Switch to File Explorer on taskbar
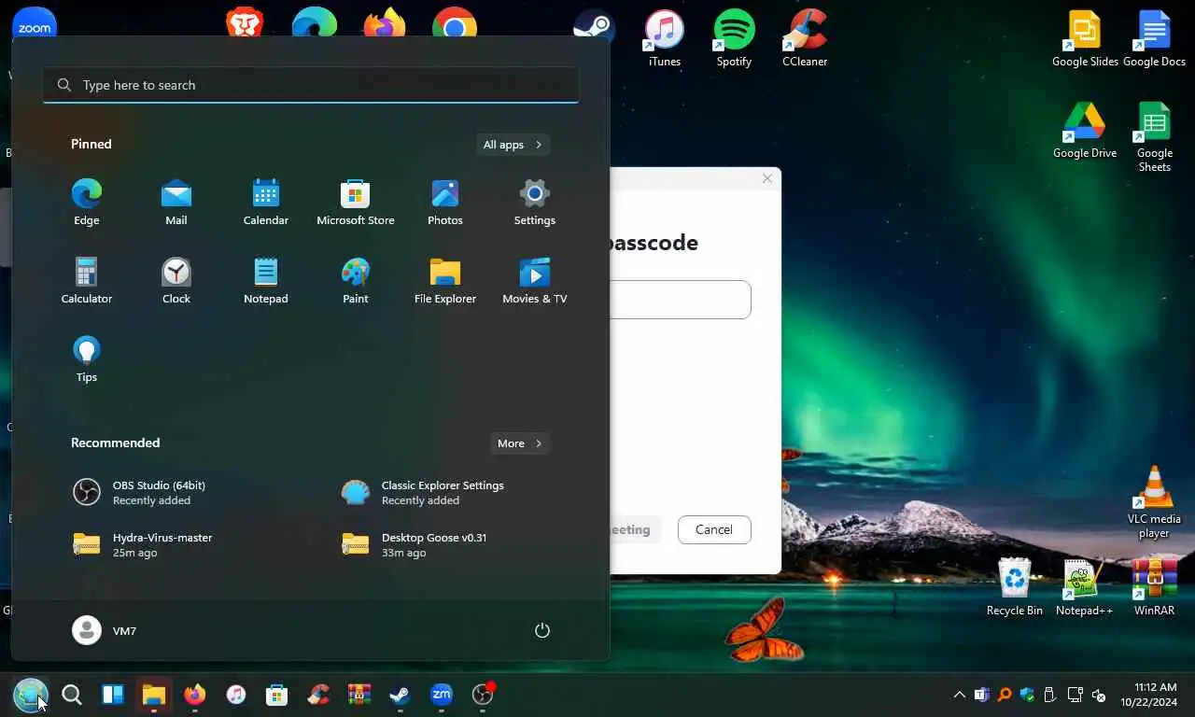Viewport: 1195px width, 717px height. (x=154, y=695)
